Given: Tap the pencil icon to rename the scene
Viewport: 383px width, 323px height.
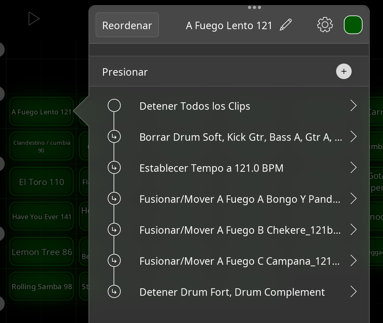Looking at the screenshot, I should [x=286, y=24].
